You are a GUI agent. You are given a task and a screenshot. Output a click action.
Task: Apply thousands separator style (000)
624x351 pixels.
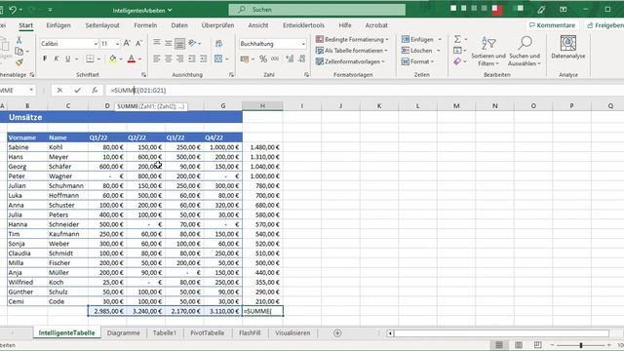275,58
